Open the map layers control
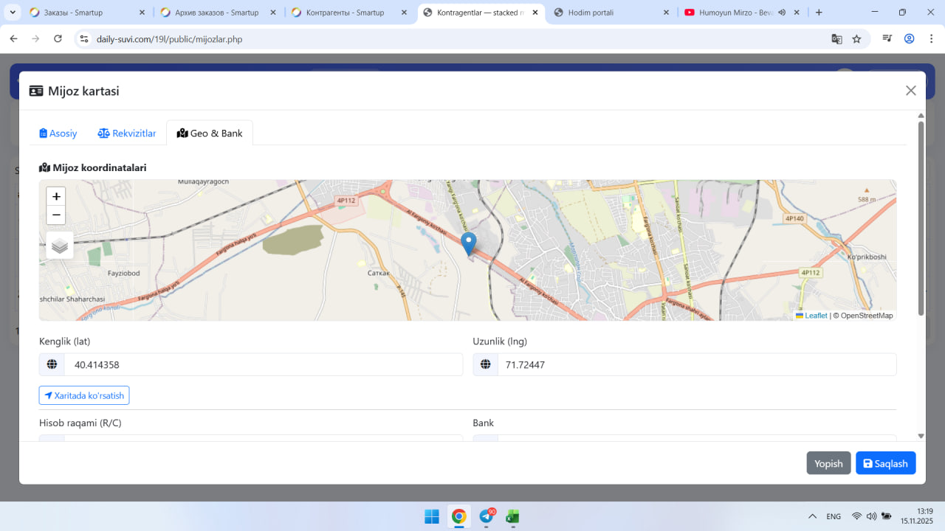Viewport: 945px width, 531px height. coord(60,246)
